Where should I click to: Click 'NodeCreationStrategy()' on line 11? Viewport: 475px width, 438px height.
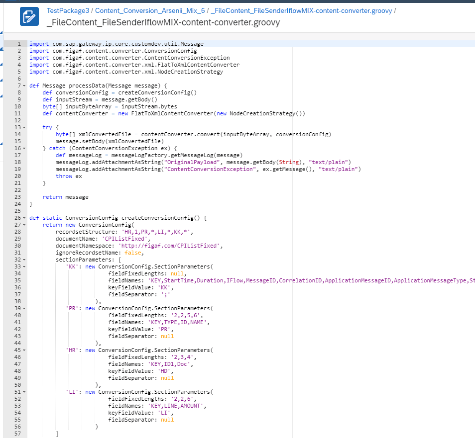coord(266,113)
